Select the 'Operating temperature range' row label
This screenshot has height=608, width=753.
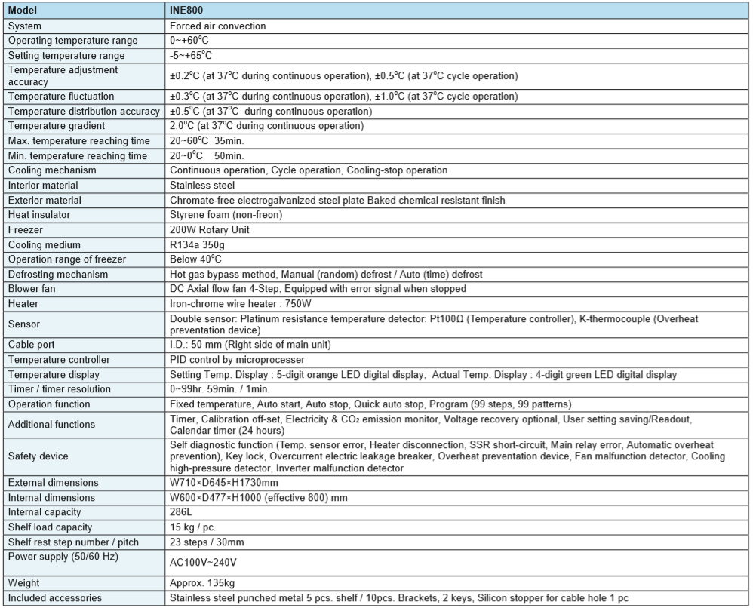(x=72, y=41)
